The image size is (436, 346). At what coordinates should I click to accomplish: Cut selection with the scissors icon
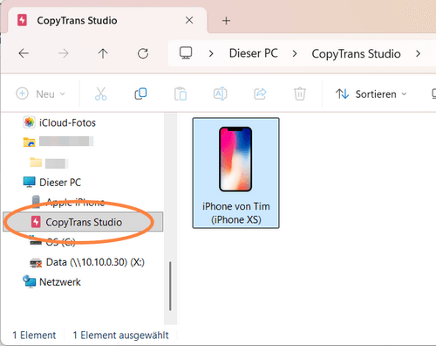click(100, 93)
